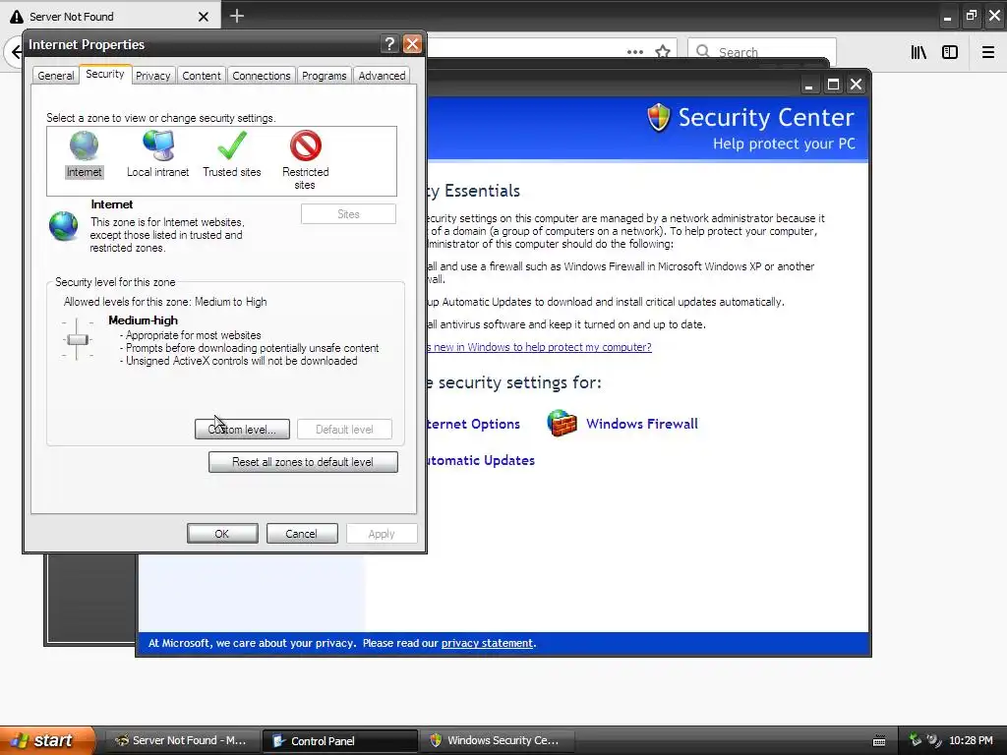
Task: Select the Restricted sites zone icon
Action: [x=306, y=145]
